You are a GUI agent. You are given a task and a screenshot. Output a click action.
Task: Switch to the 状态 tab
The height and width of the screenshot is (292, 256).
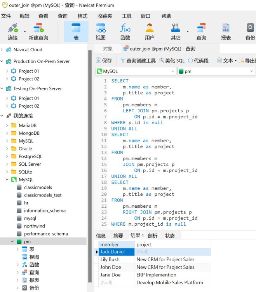point(170,236)
